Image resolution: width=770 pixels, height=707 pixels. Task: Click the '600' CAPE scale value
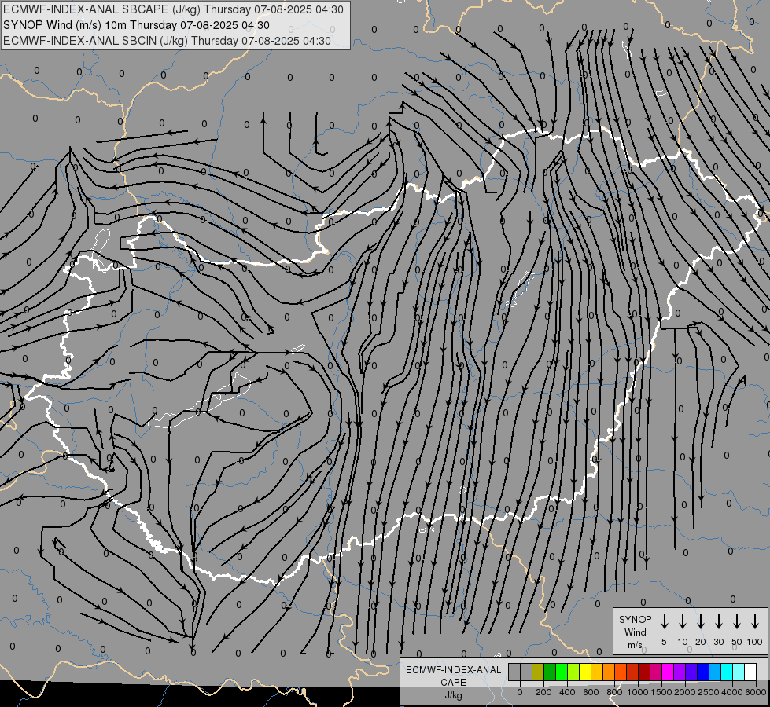point(591,692)
